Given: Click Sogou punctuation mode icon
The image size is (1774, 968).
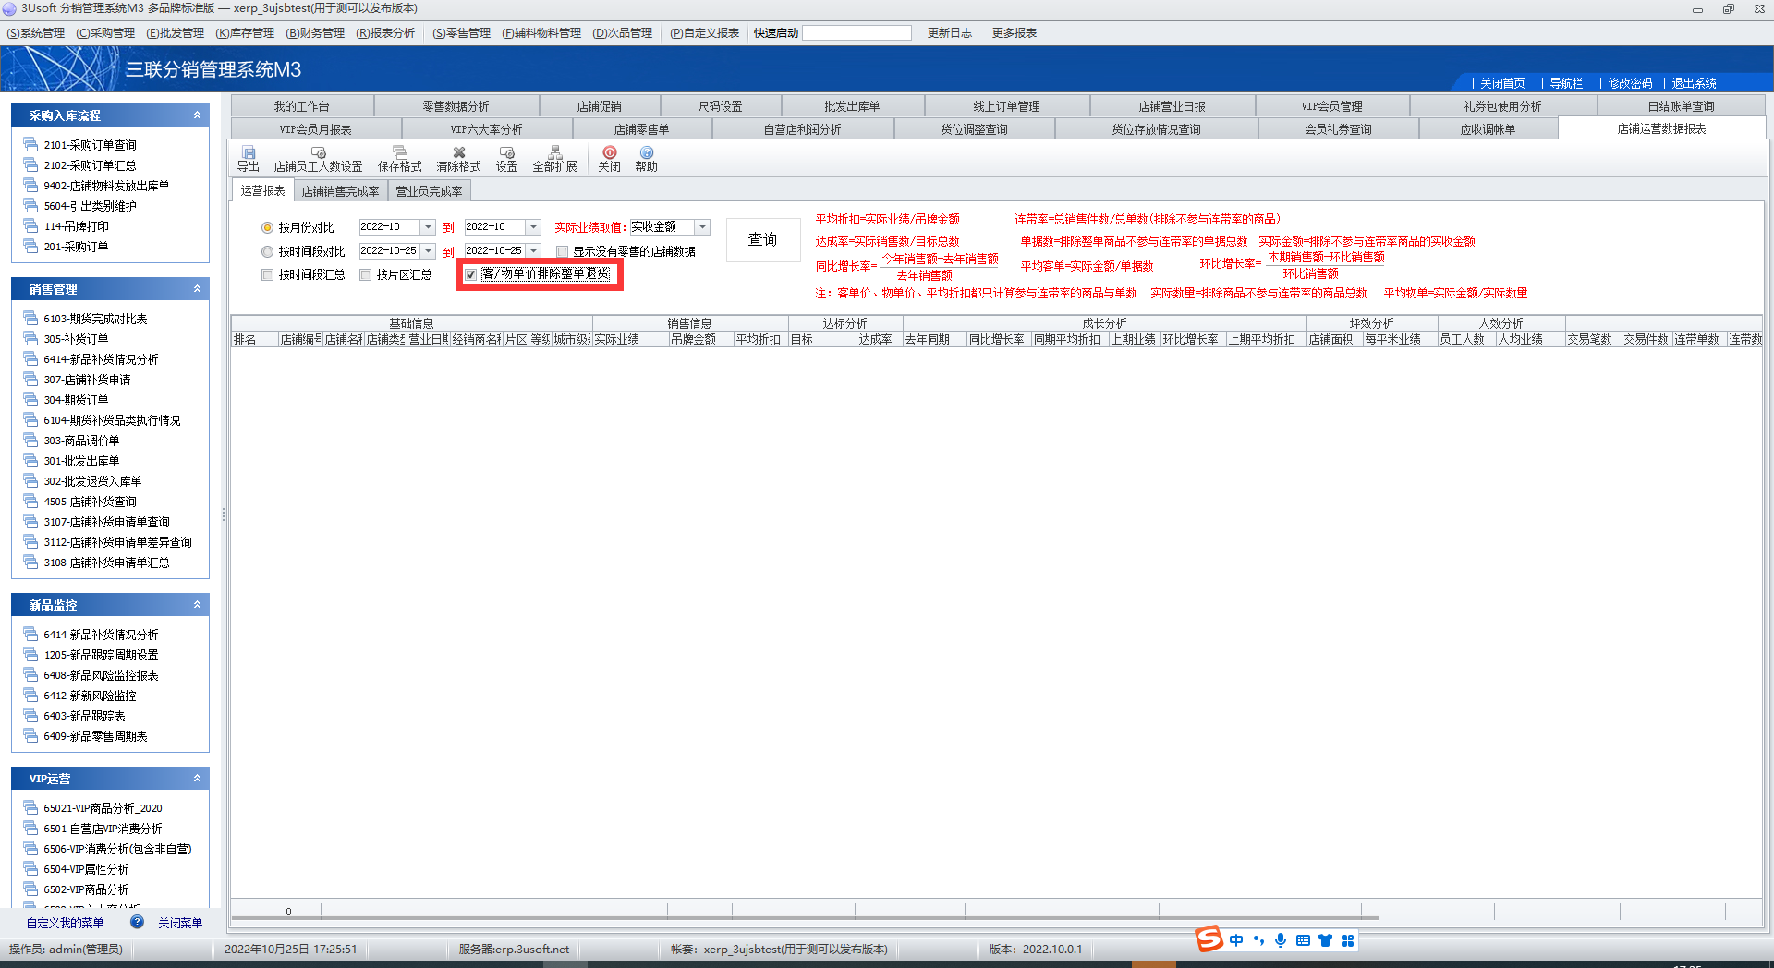Looking at the screenshot, I should (x=1258, y=940).
